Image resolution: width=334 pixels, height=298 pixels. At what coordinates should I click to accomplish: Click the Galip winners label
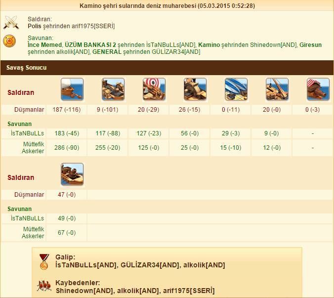click(x=65, y=257)
